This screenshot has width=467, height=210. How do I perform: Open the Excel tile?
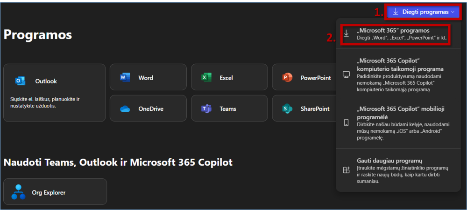pos(229,77)
